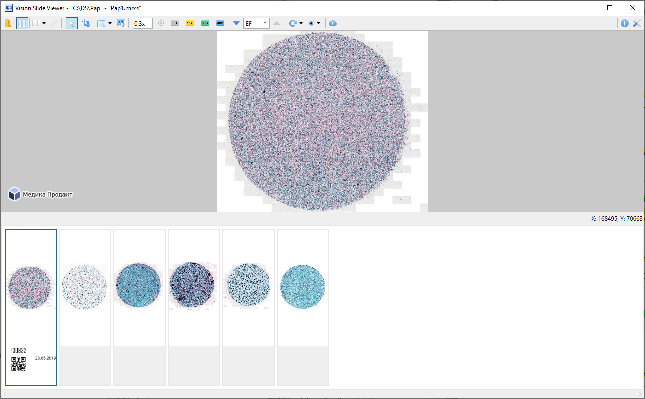Click the link views chain icon
The image size is (645, 399).
coord(54,23)
